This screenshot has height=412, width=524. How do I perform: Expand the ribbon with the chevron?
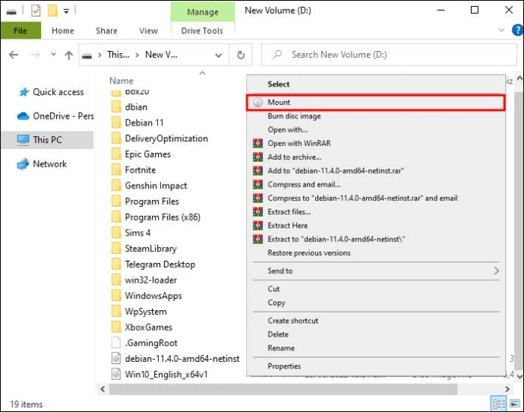[501, 30]
